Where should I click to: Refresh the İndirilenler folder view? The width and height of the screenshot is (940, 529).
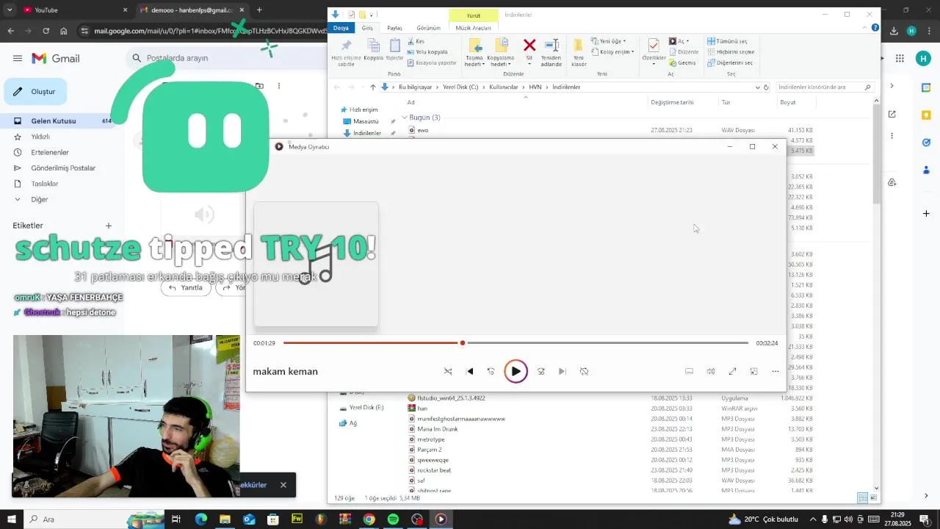766,87
